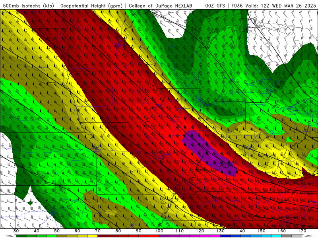
Task: Click the 160 knot scale label
Action: pos(282,231)
